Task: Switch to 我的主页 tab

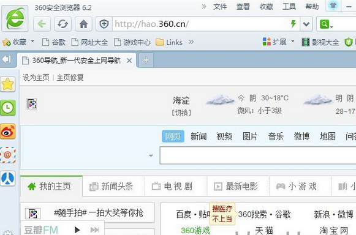Action: tap(51, 186)
